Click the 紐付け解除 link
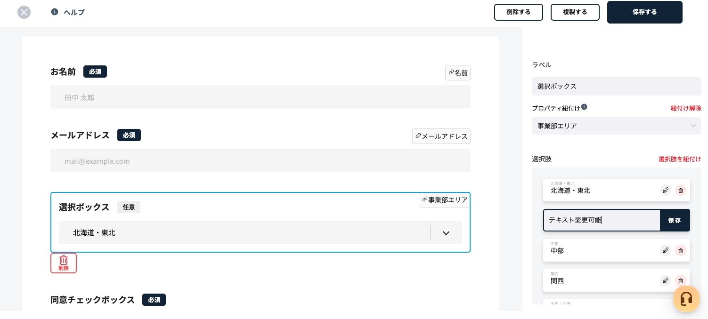The height and width of the screenshot is (319, 708). coord(686,108)
